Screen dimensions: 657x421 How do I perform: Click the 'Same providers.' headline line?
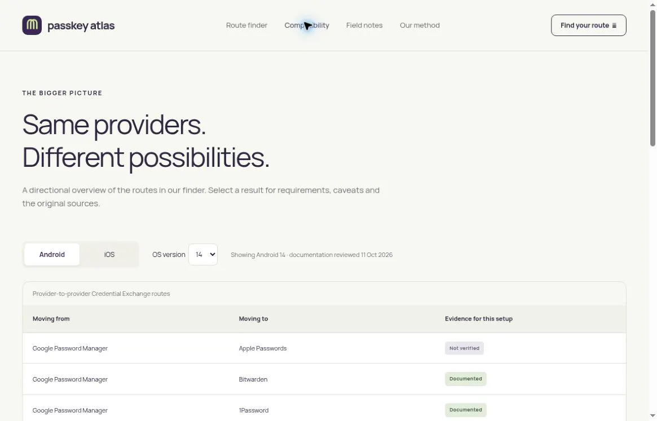(114, 125)
